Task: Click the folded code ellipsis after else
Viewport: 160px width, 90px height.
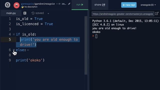Action: coord(28,50)
